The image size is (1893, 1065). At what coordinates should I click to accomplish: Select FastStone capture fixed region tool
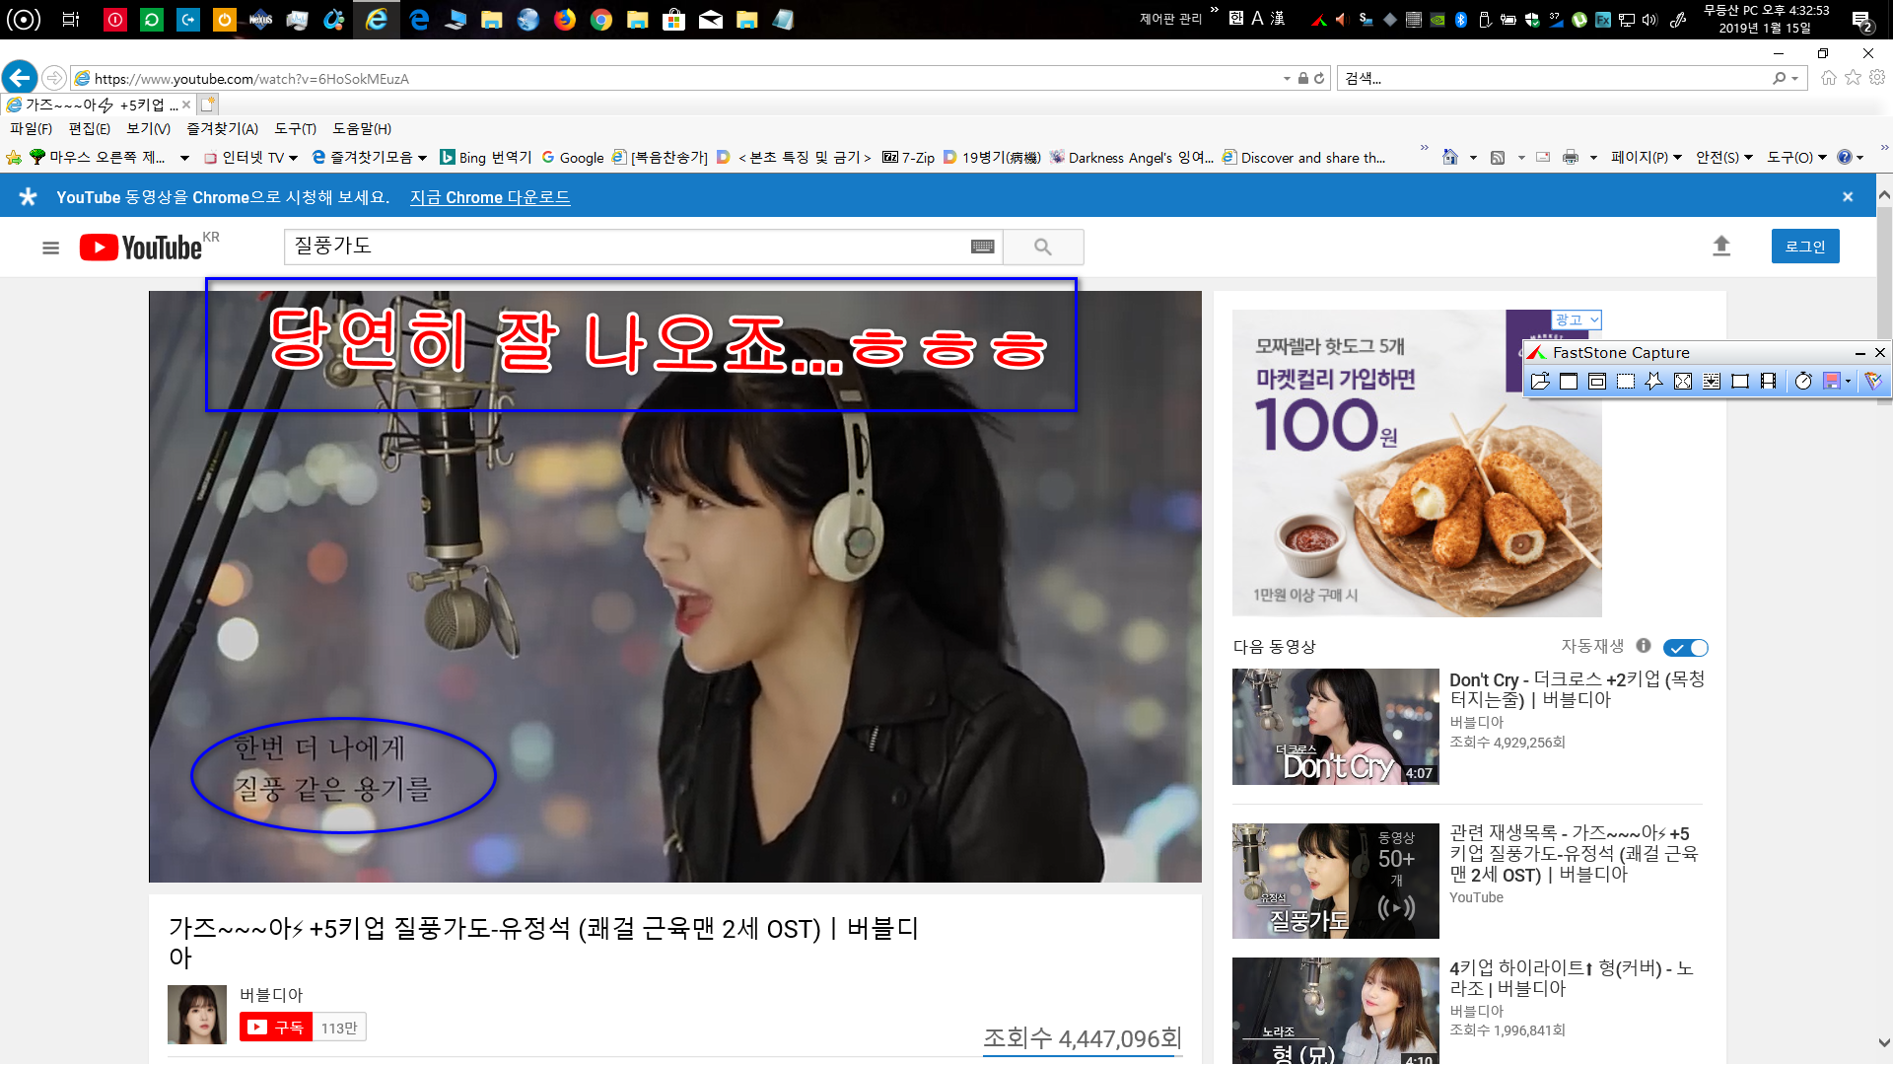pos(1740,381)
